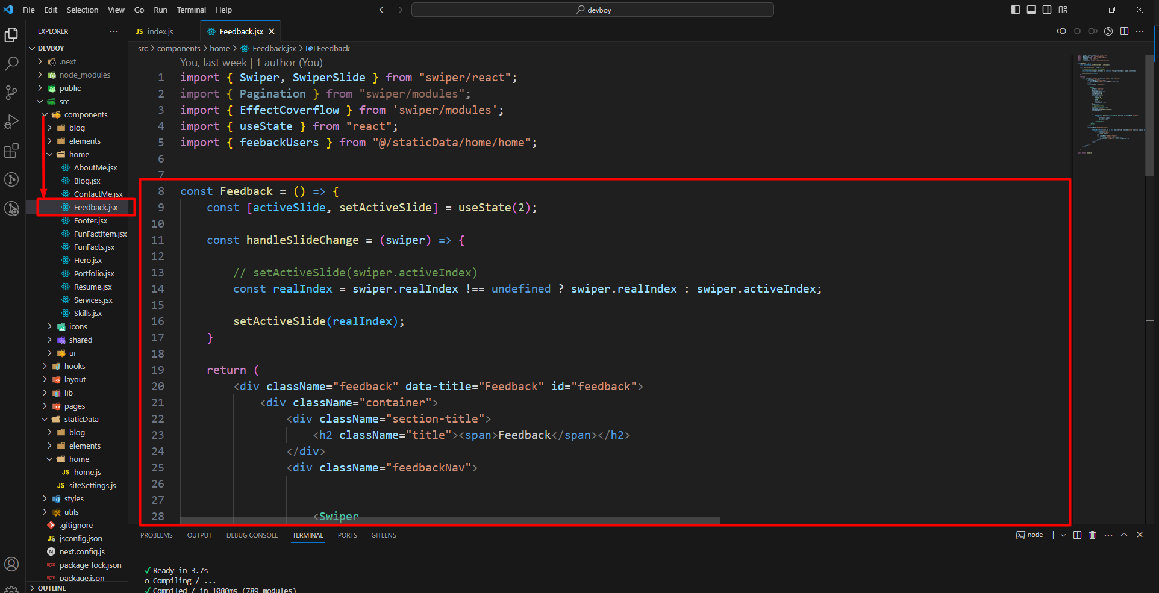
Task: Expand the OUTLINE section
Action: (x=52, y=588)
